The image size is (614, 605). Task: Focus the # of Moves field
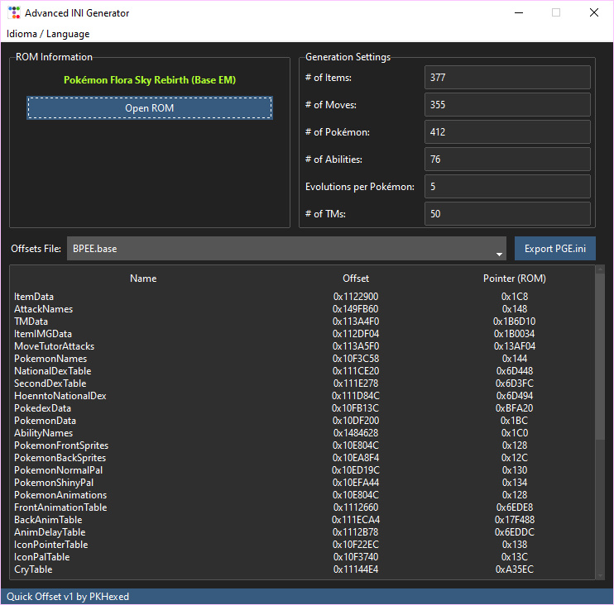[x=506, y=105]
